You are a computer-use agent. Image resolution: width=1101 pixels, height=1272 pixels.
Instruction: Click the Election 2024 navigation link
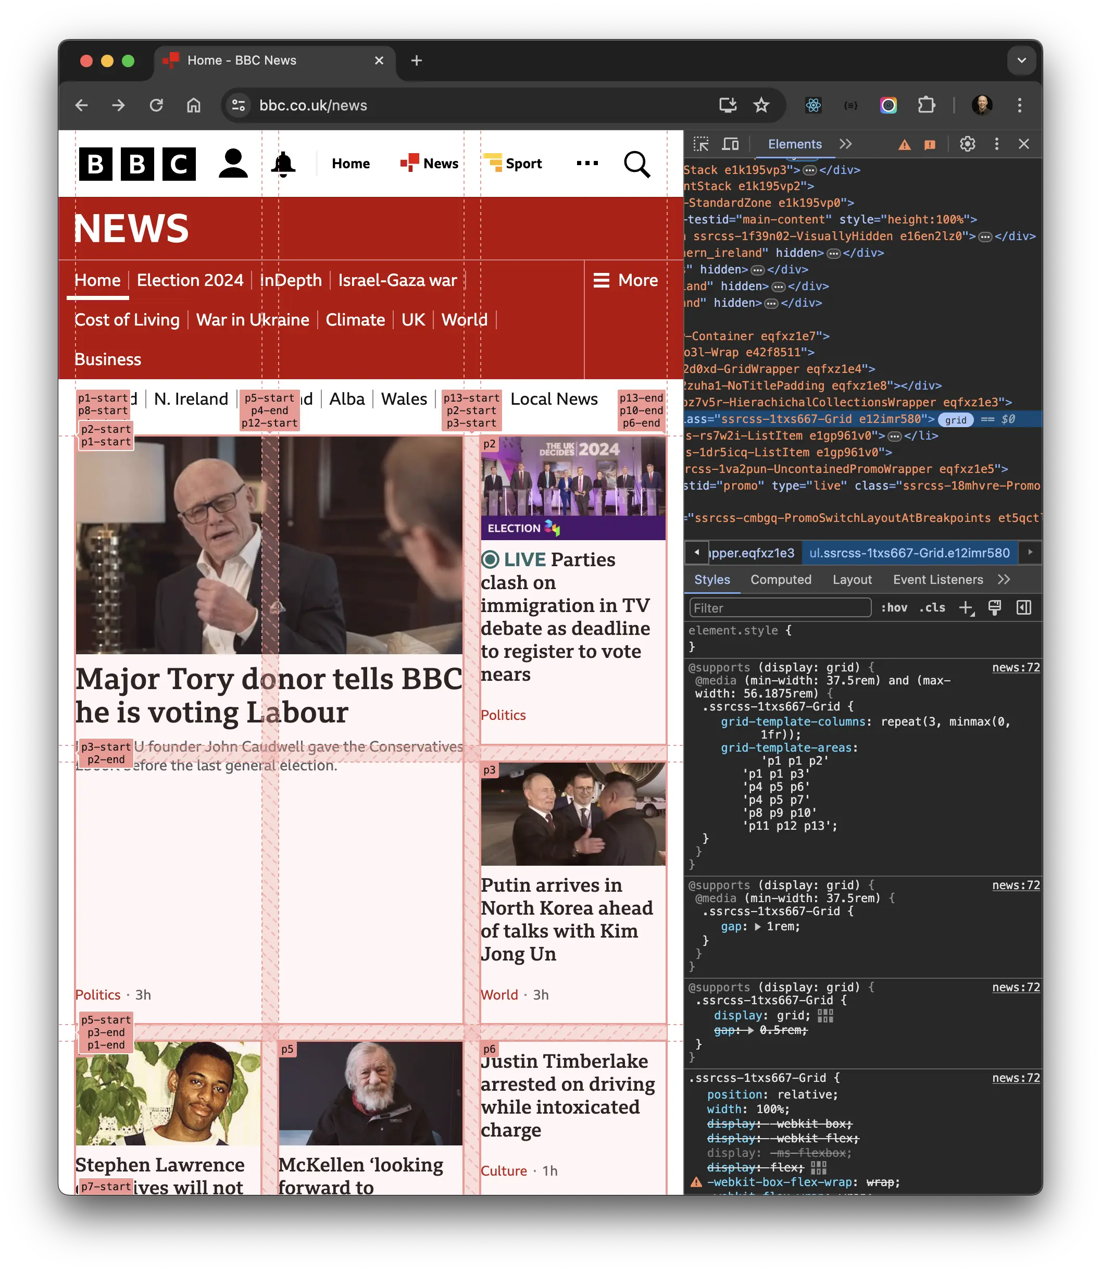[189, 280]
